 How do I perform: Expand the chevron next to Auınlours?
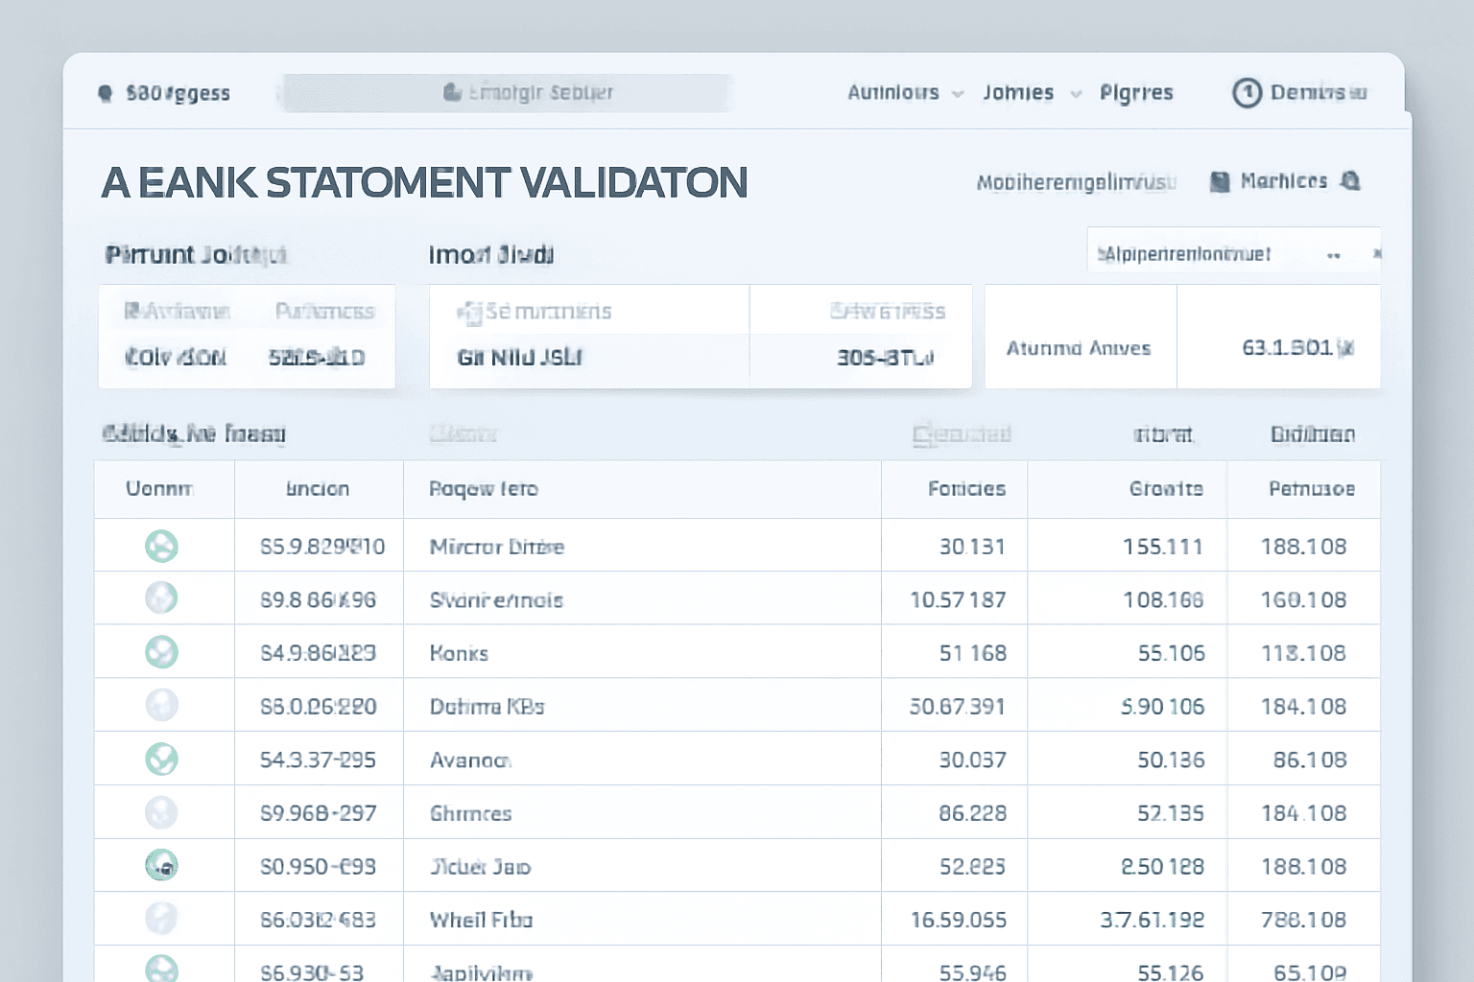958,94
